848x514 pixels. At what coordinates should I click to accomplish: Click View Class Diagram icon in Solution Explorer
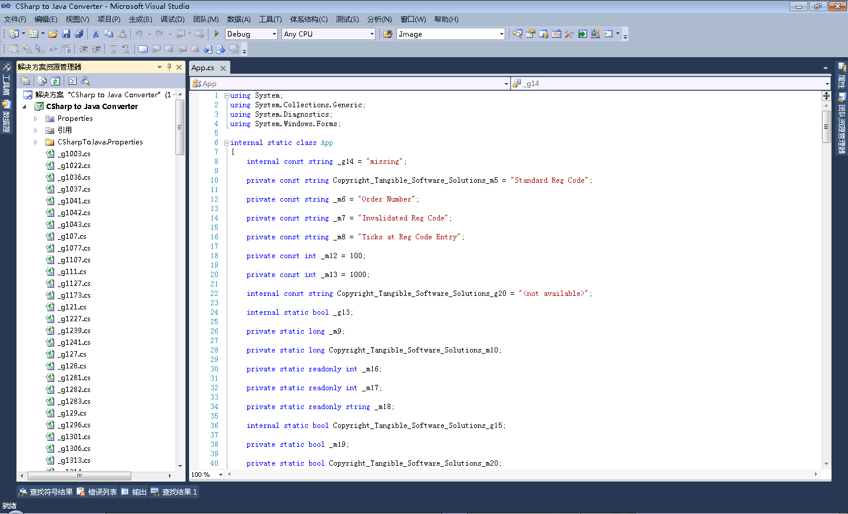pos(85,81)
